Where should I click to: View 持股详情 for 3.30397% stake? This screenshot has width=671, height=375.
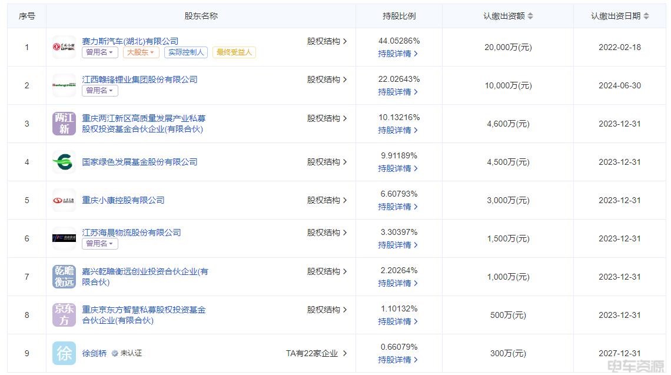(x=398, y=245)
